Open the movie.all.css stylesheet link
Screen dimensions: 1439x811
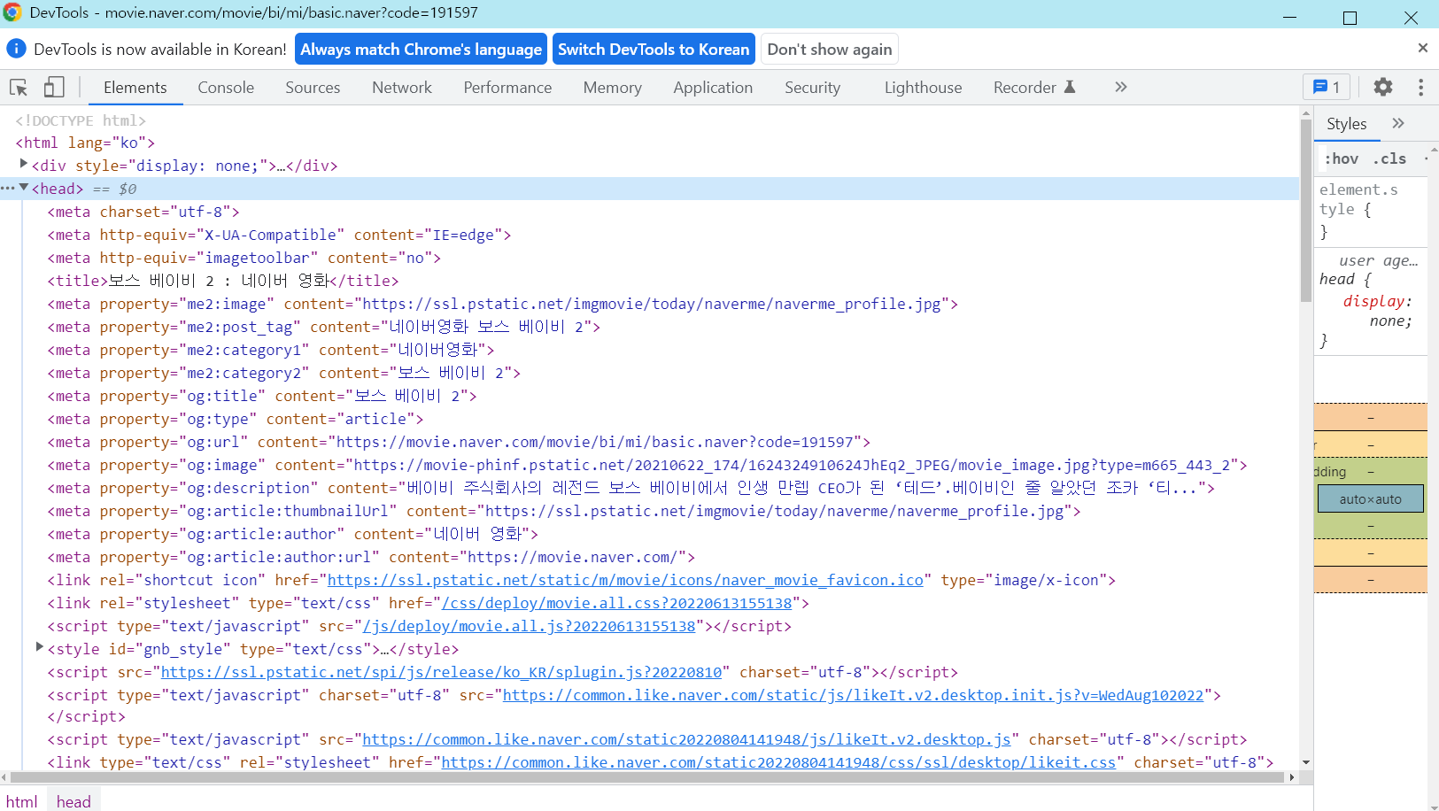click(x=616, y=603)
